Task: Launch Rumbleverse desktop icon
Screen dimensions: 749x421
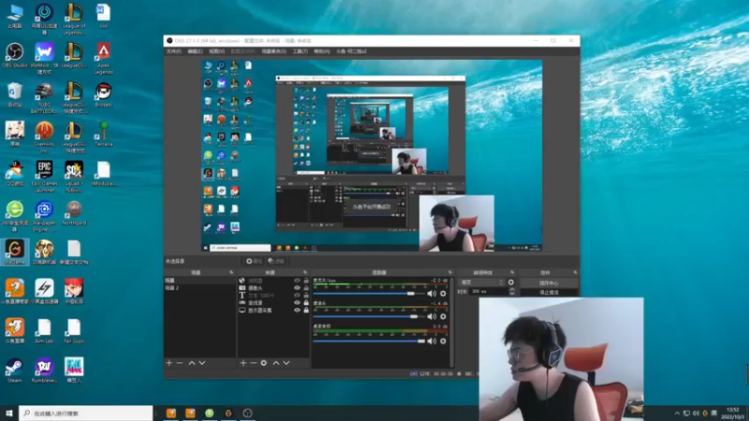Action: tap(44, 370)
